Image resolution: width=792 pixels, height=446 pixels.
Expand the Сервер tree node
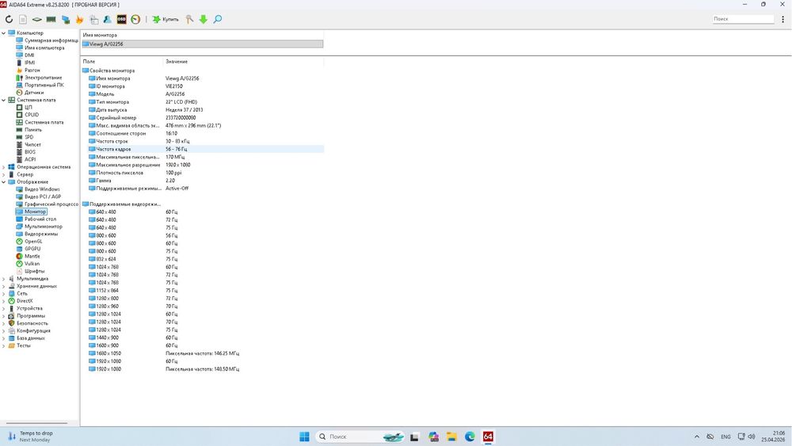pyautogui.click(x=3, y=174)
